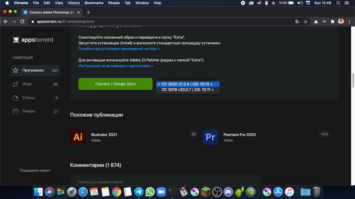Viewport: 355px width, 199px height.
Task: Go to Программы in sidebar
Action: (x=35, y=70)
